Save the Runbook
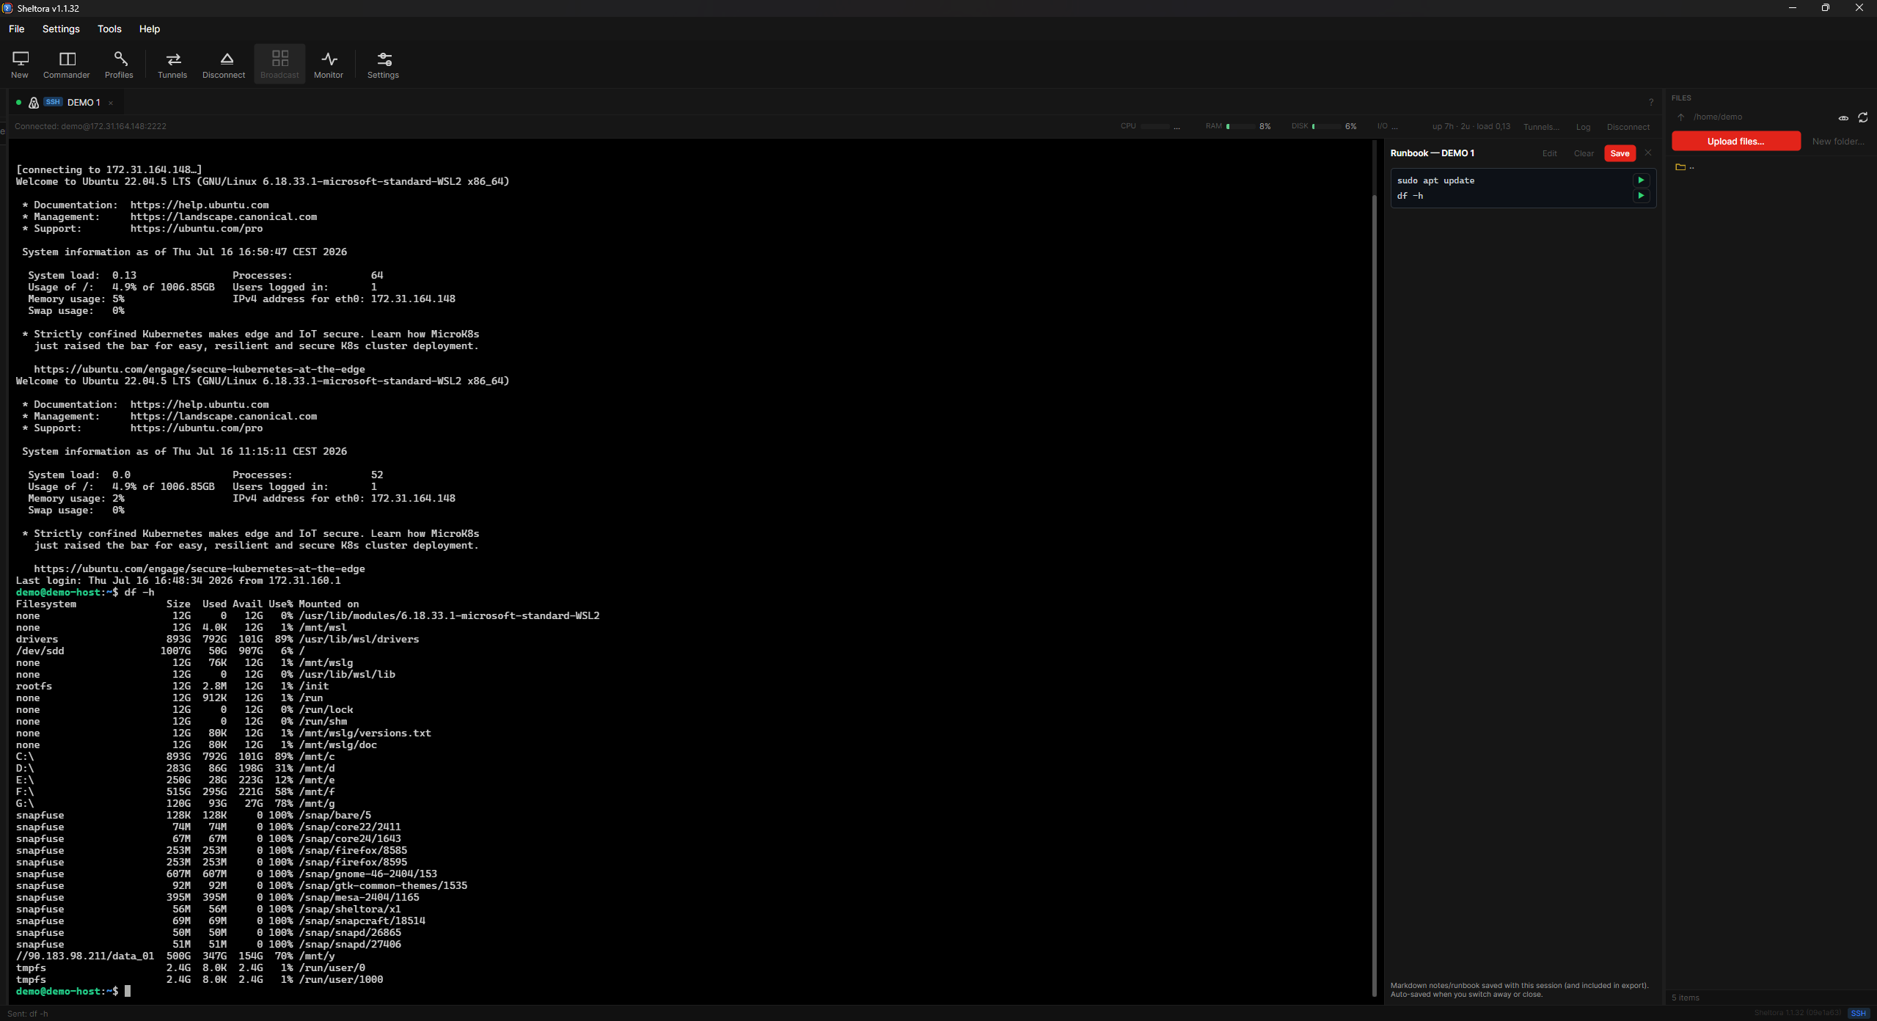Screen dimensions: 1877x1021 [1620, 153]
